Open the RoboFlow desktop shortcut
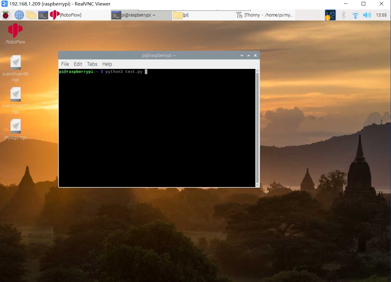The image size is (391, 282). pos(16,34)
